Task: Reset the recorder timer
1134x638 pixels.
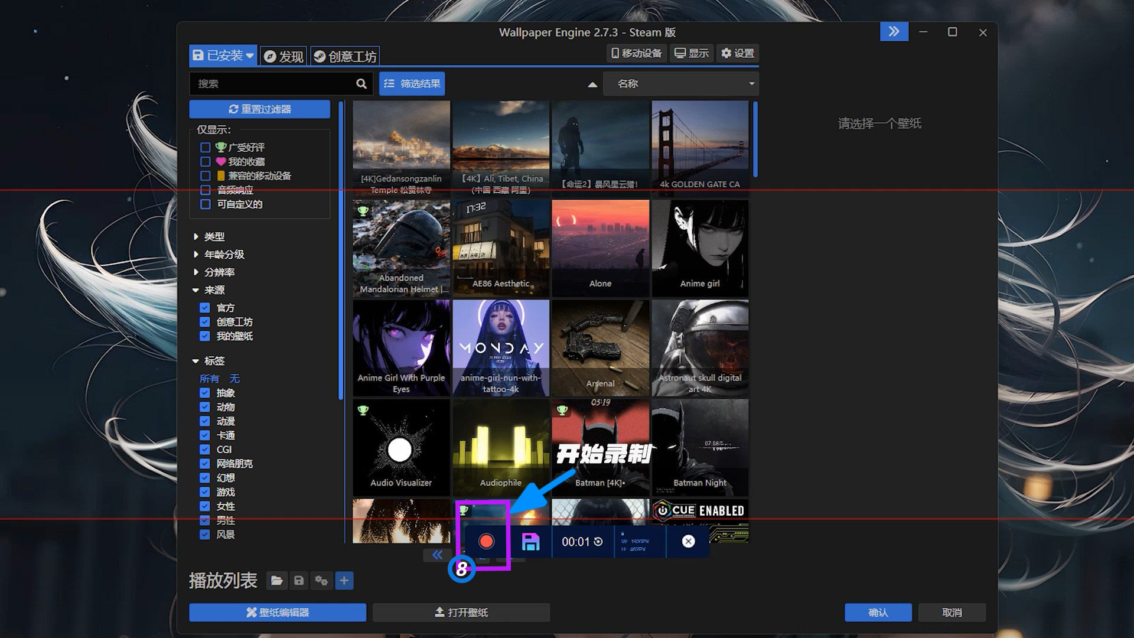Action: (598, 541)
